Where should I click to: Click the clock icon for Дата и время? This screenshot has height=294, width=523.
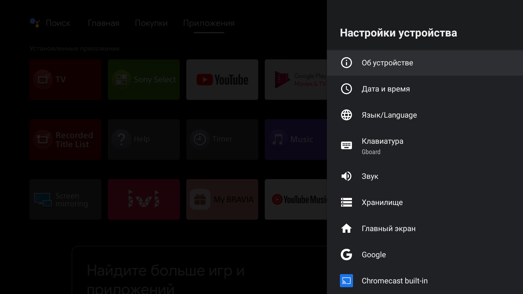pos(346,89)
